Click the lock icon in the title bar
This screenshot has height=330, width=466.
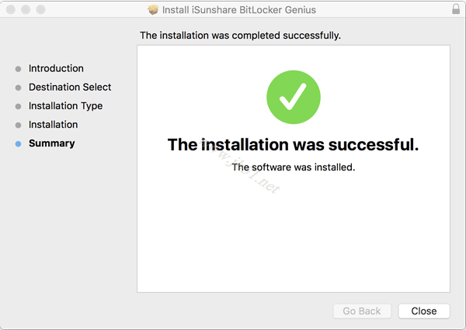(455, 10)
